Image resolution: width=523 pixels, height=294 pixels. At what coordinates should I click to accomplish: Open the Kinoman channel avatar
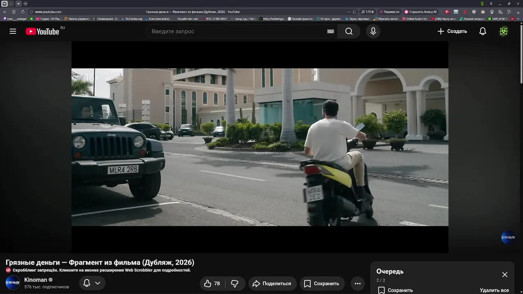13,283
